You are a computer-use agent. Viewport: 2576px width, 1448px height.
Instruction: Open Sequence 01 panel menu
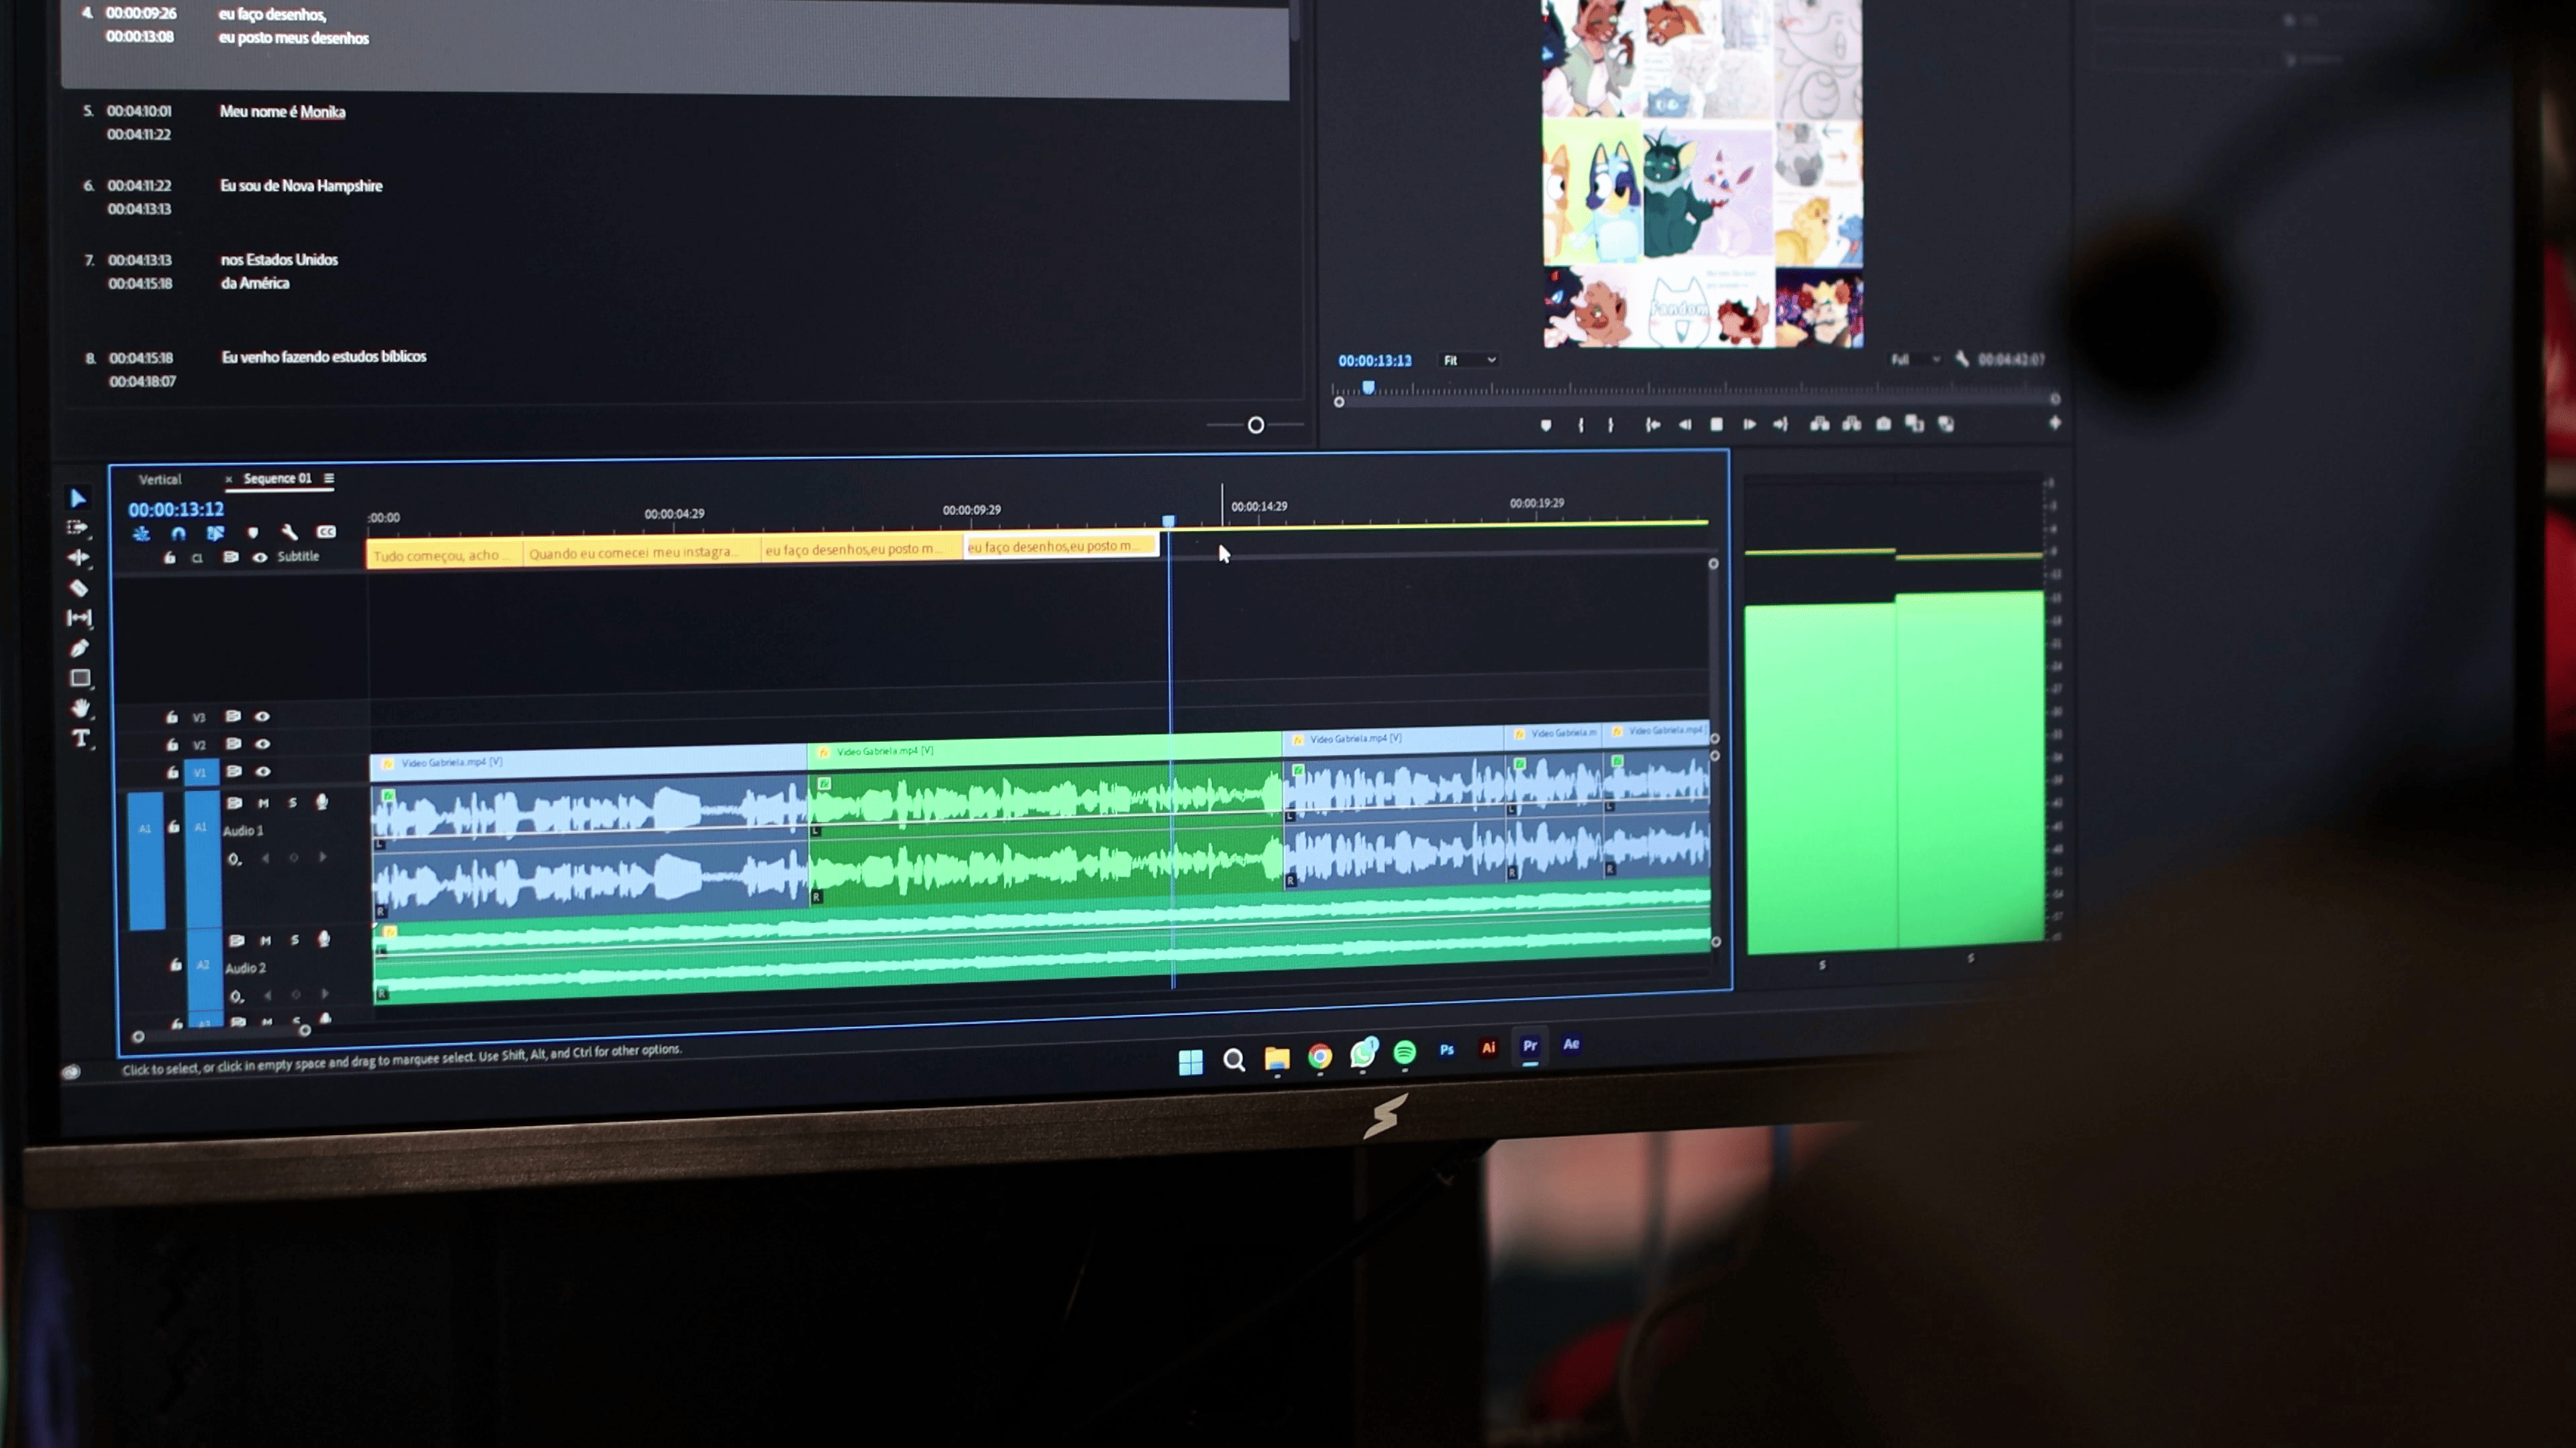pos(329,478)
